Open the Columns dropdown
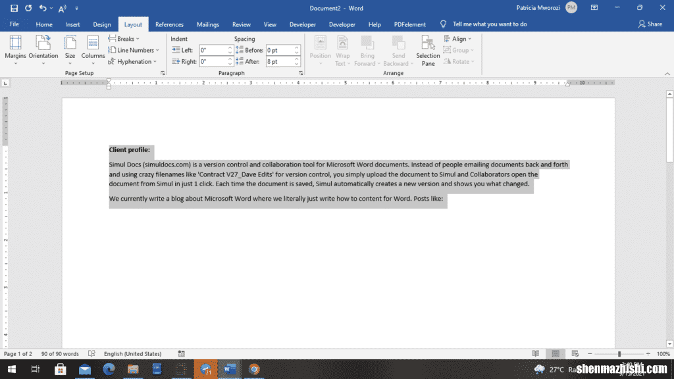 [x=93, y=50]
